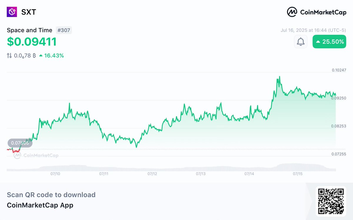
Task: Click the 0.09250 axis label
Action: [x=339, y=98]
